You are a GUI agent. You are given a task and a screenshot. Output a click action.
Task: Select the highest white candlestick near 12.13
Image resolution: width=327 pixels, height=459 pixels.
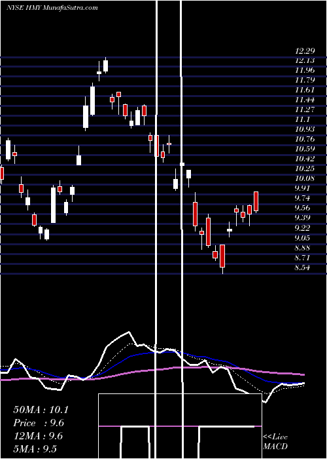[105, 65]
